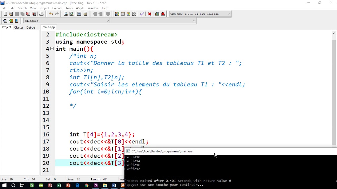
Task: Click the Close file toolbar icon
Action: tap(28, 14)
